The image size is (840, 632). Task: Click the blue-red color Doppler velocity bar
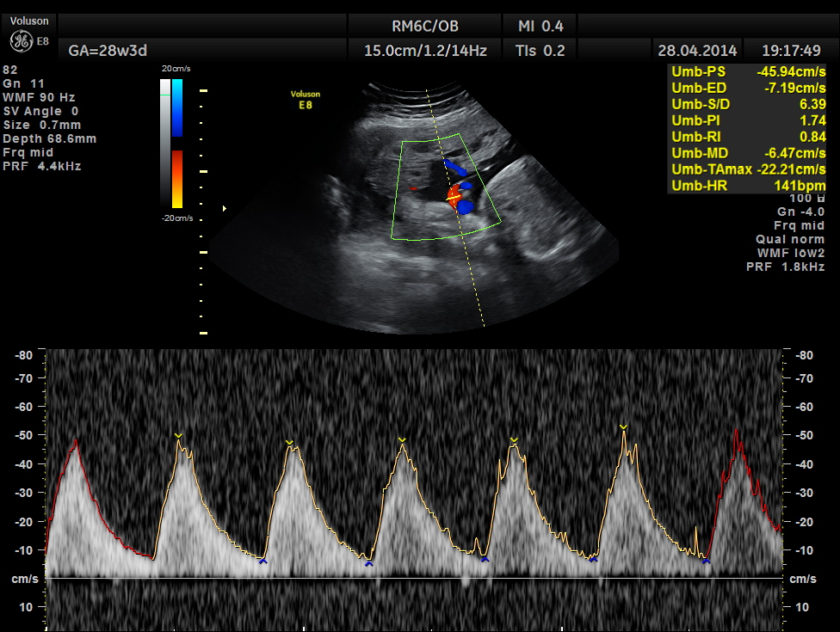(176, 143)
